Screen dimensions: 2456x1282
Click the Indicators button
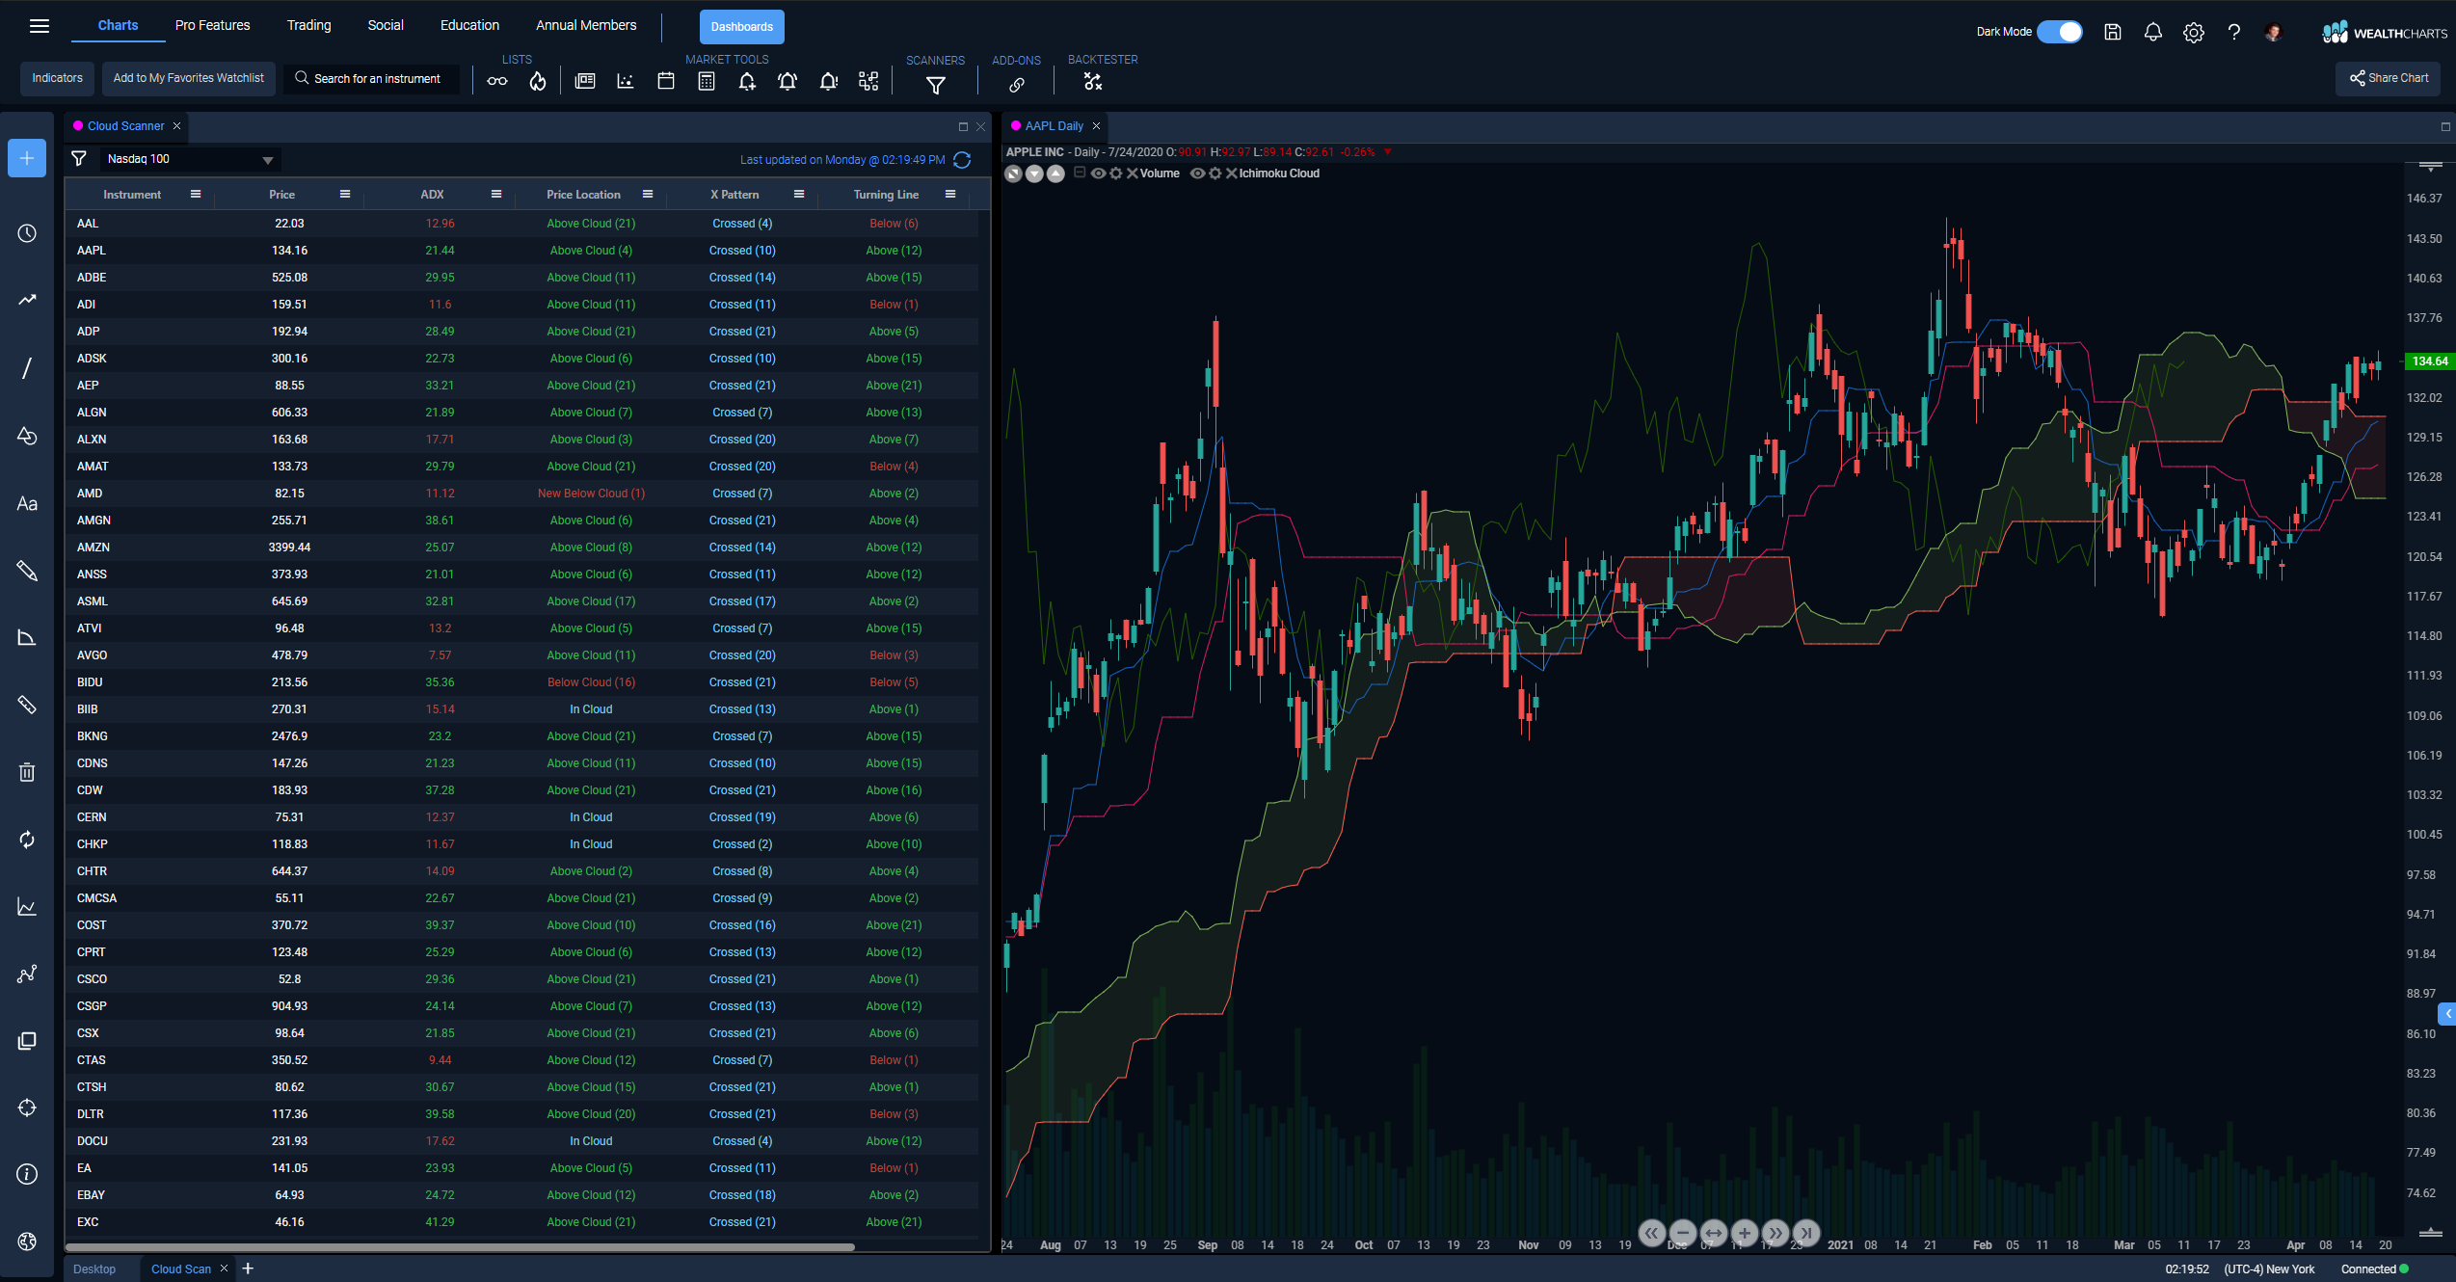(58, 78)
